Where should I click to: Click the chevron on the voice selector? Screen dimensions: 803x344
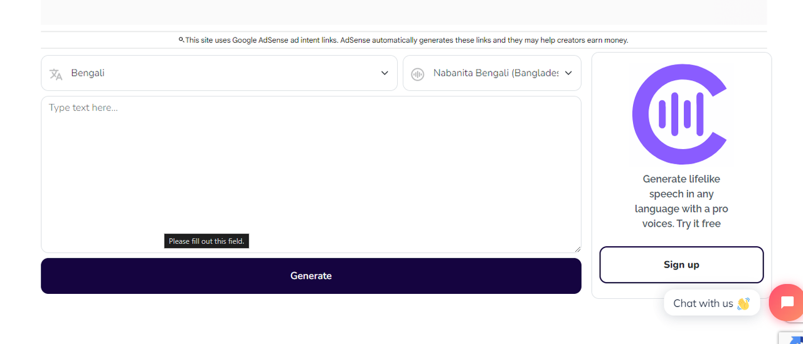coord(568,73)
